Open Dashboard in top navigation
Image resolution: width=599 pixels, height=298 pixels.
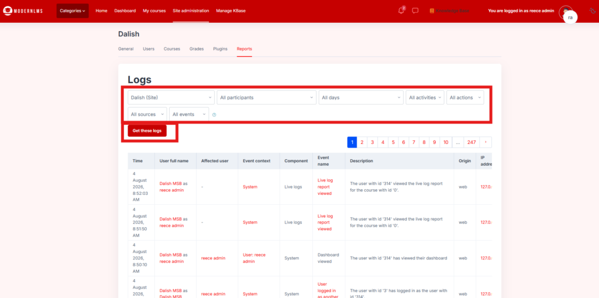click(x=125, y=11)
